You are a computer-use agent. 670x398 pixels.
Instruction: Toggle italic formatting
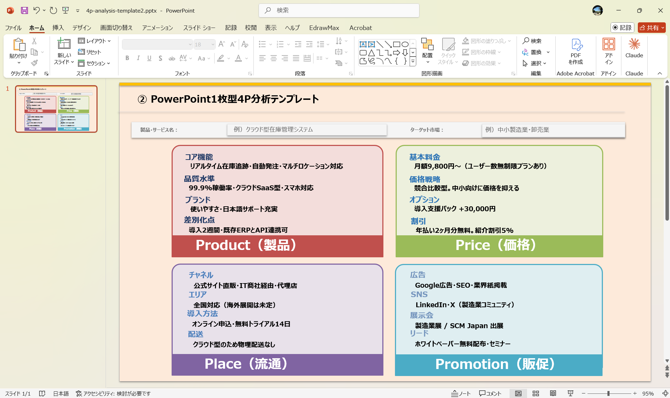pyautogui.click(x=138, y=58)
